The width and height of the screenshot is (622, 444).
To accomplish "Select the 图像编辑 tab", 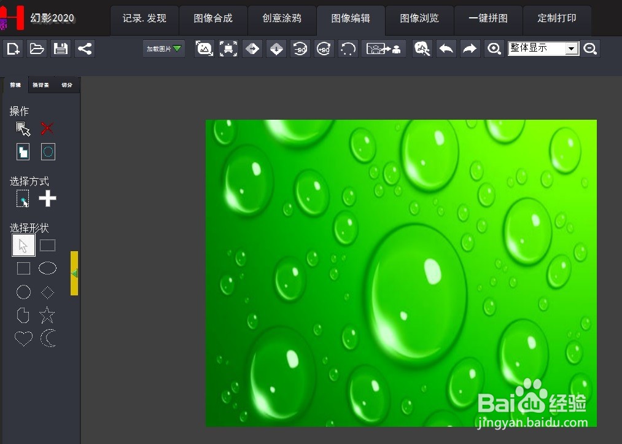I will coord(351,18).
